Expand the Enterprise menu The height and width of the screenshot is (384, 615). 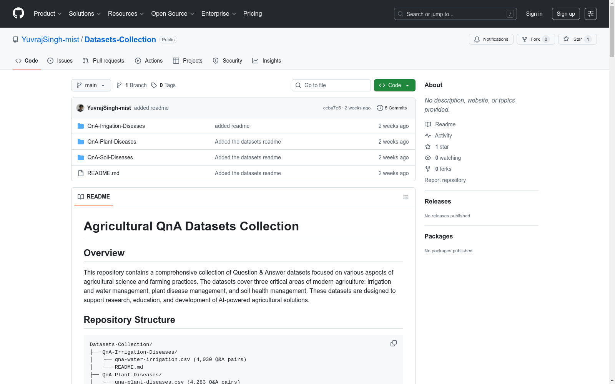tap(219, 13)
